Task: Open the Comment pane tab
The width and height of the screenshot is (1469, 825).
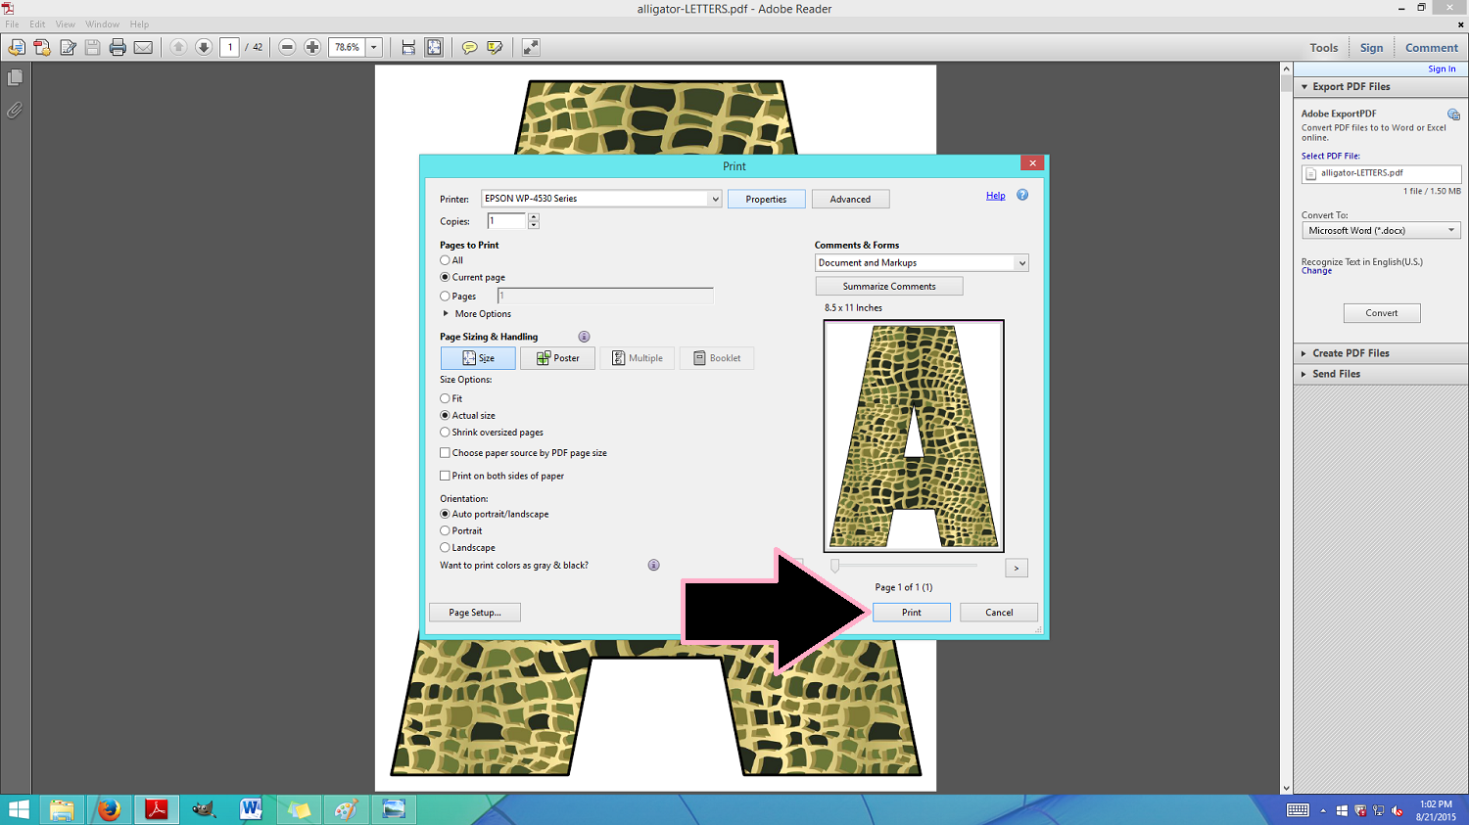Action: (x=1432, y=48)
